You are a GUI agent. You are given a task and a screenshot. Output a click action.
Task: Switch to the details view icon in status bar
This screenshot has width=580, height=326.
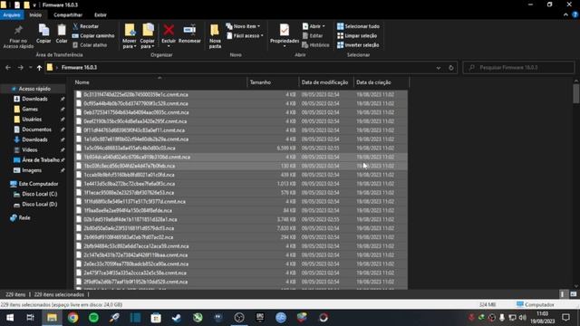pos(562,294)
